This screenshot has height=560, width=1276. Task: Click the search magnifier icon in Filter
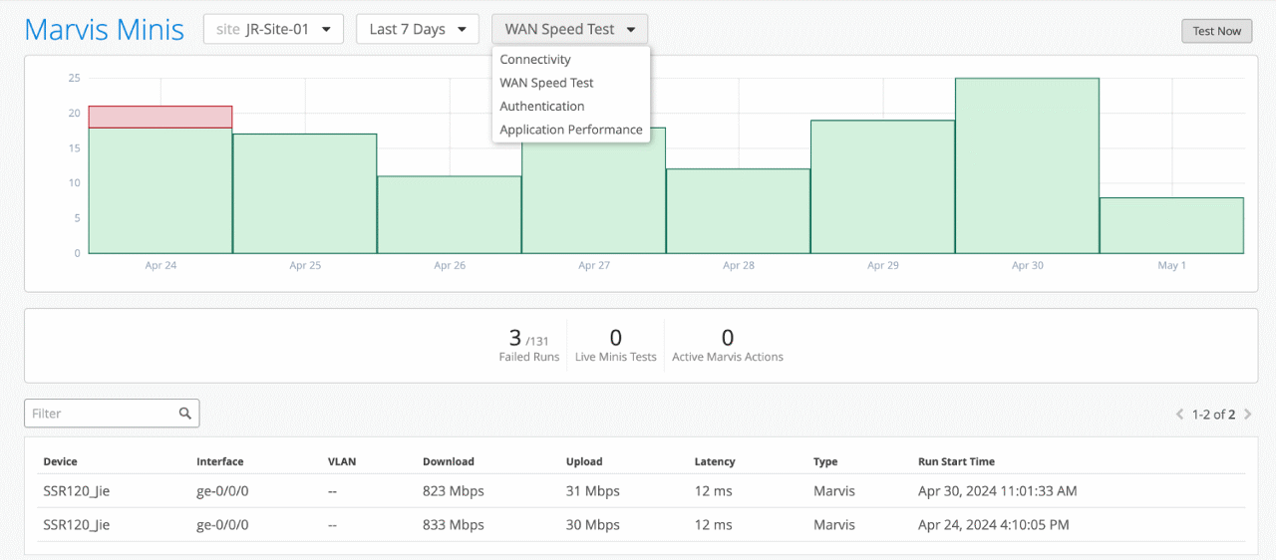point(184,414)
